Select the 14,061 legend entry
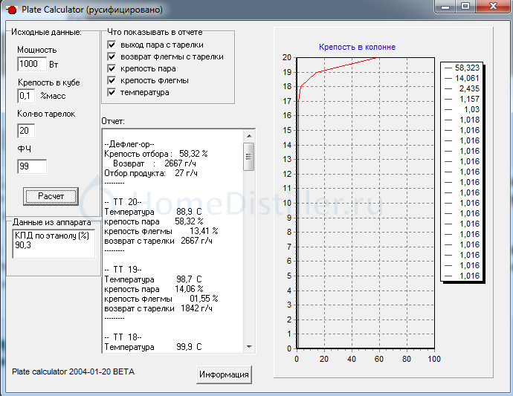Image resolution: width=513 pixels, height=396 pixels. pyautogui.click(x=462, y=77)
